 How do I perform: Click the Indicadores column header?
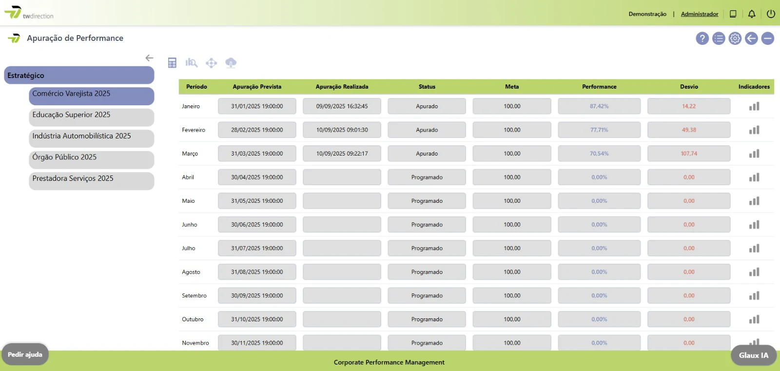(754, 87)
